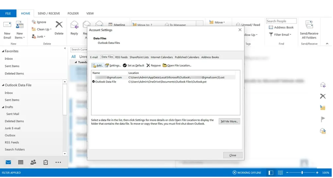This screenshot has height=178, width=333.
Task: Click the Reply icon in ribbon
Action: [74, 25]
